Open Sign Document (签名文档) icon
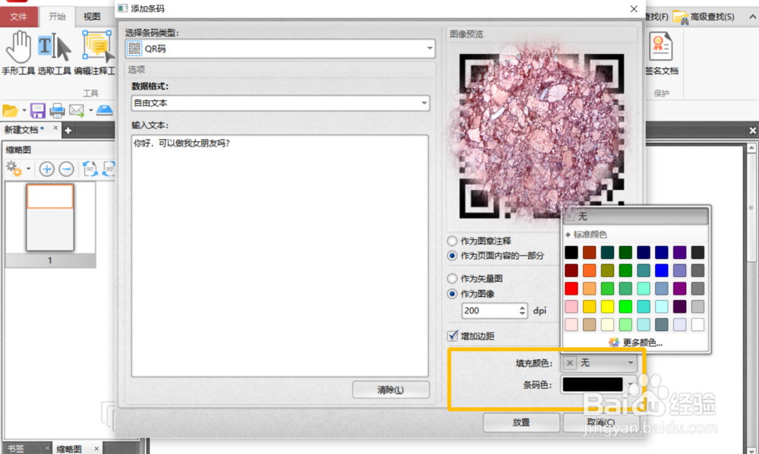The height and width of the screenshot is (454, 759). point(661,47)
